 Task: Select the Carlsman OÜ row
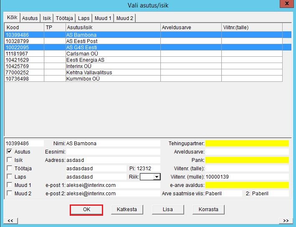click(x=144, y=53)
